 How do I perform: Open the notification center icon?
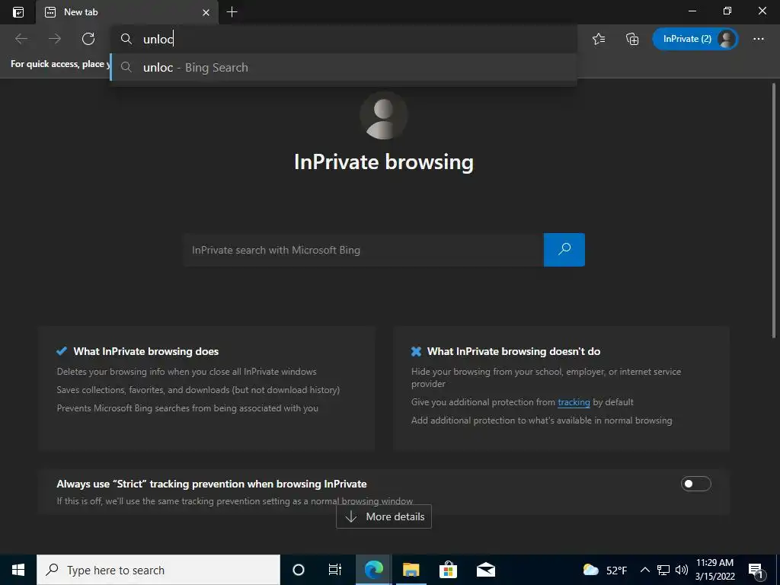click(x=756, y=570)
